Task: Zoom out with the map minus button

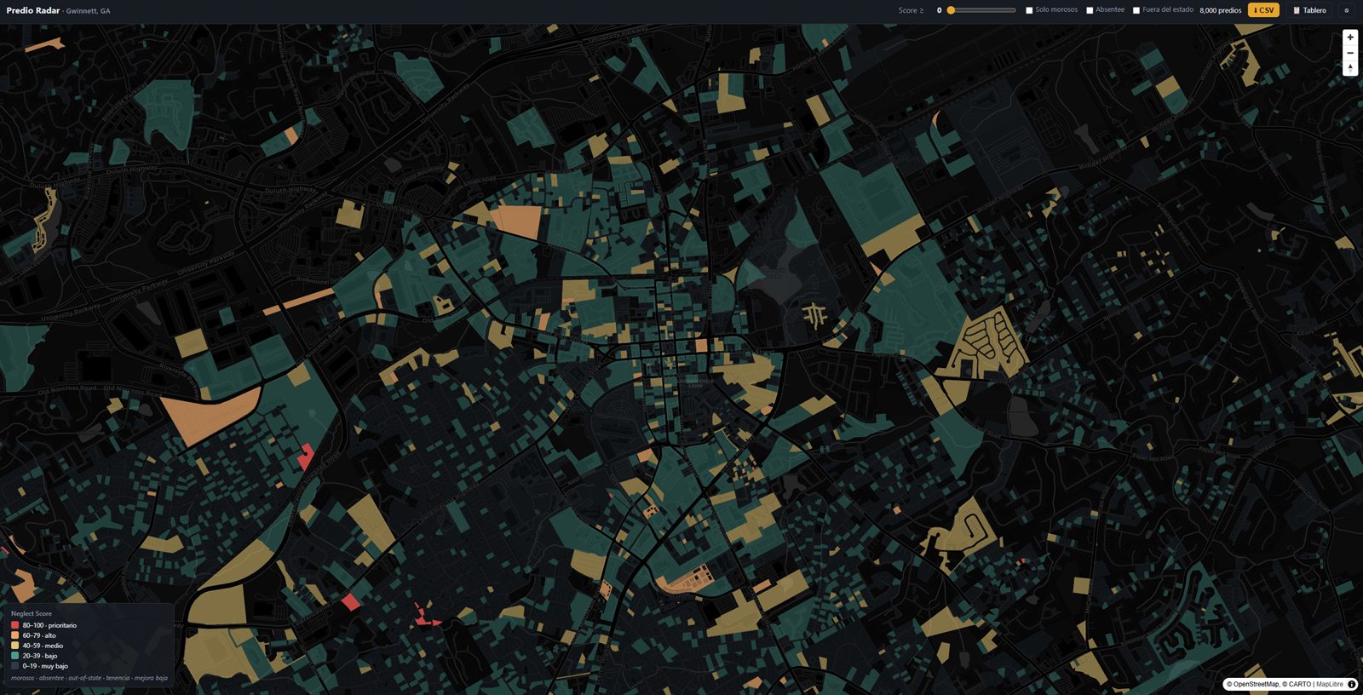Action: pyautogui.click(x=1350, y=53)
